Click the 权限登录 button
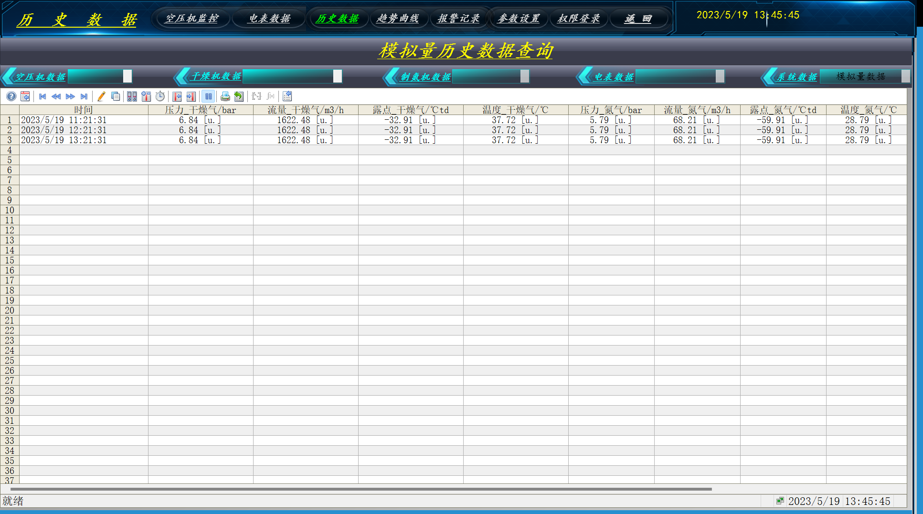The image size is (923, 514). click(579, 19)
